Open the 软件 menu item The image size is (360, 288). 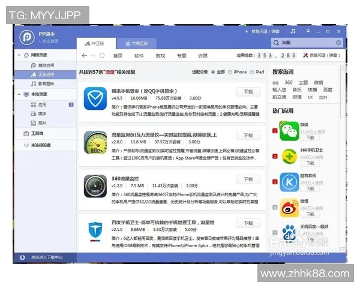click(139, 56)
